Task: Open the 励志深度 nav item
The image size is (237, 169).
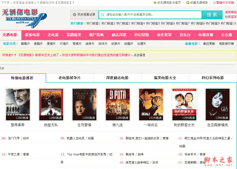Action: pyautogui.click(x=119, y=35)
